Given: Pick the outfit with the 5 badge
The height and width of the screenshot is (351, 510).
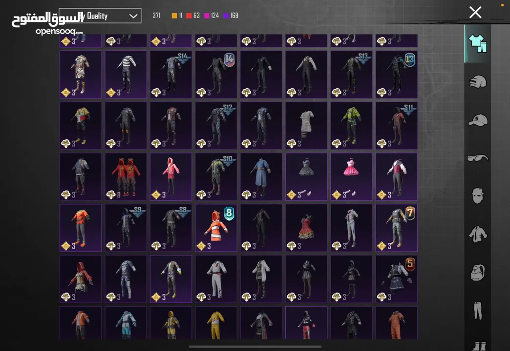Looking at the screenshot, I should coord(397,279).
